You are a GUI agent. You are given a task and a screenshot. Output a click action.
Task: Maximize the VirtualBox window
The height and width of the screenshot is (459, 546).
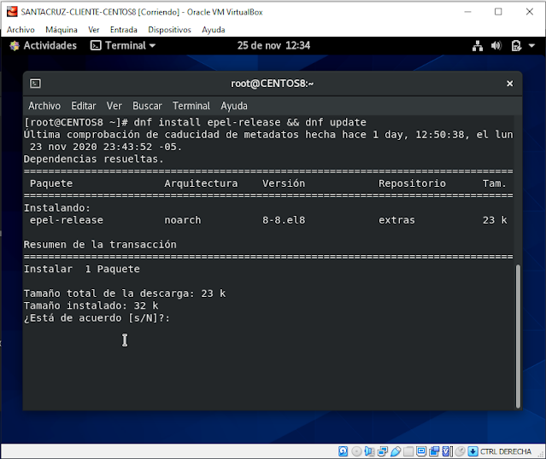[498, 12]
